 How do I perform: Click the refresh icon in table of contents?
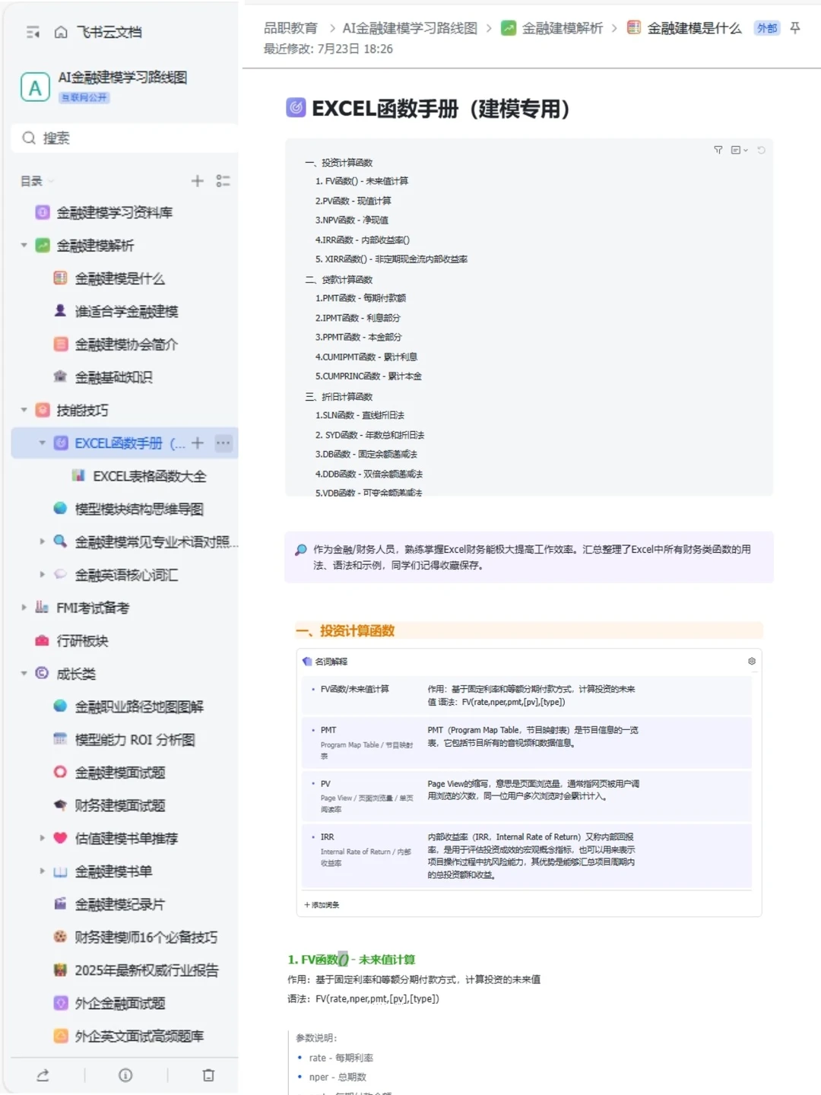[761, 150]
